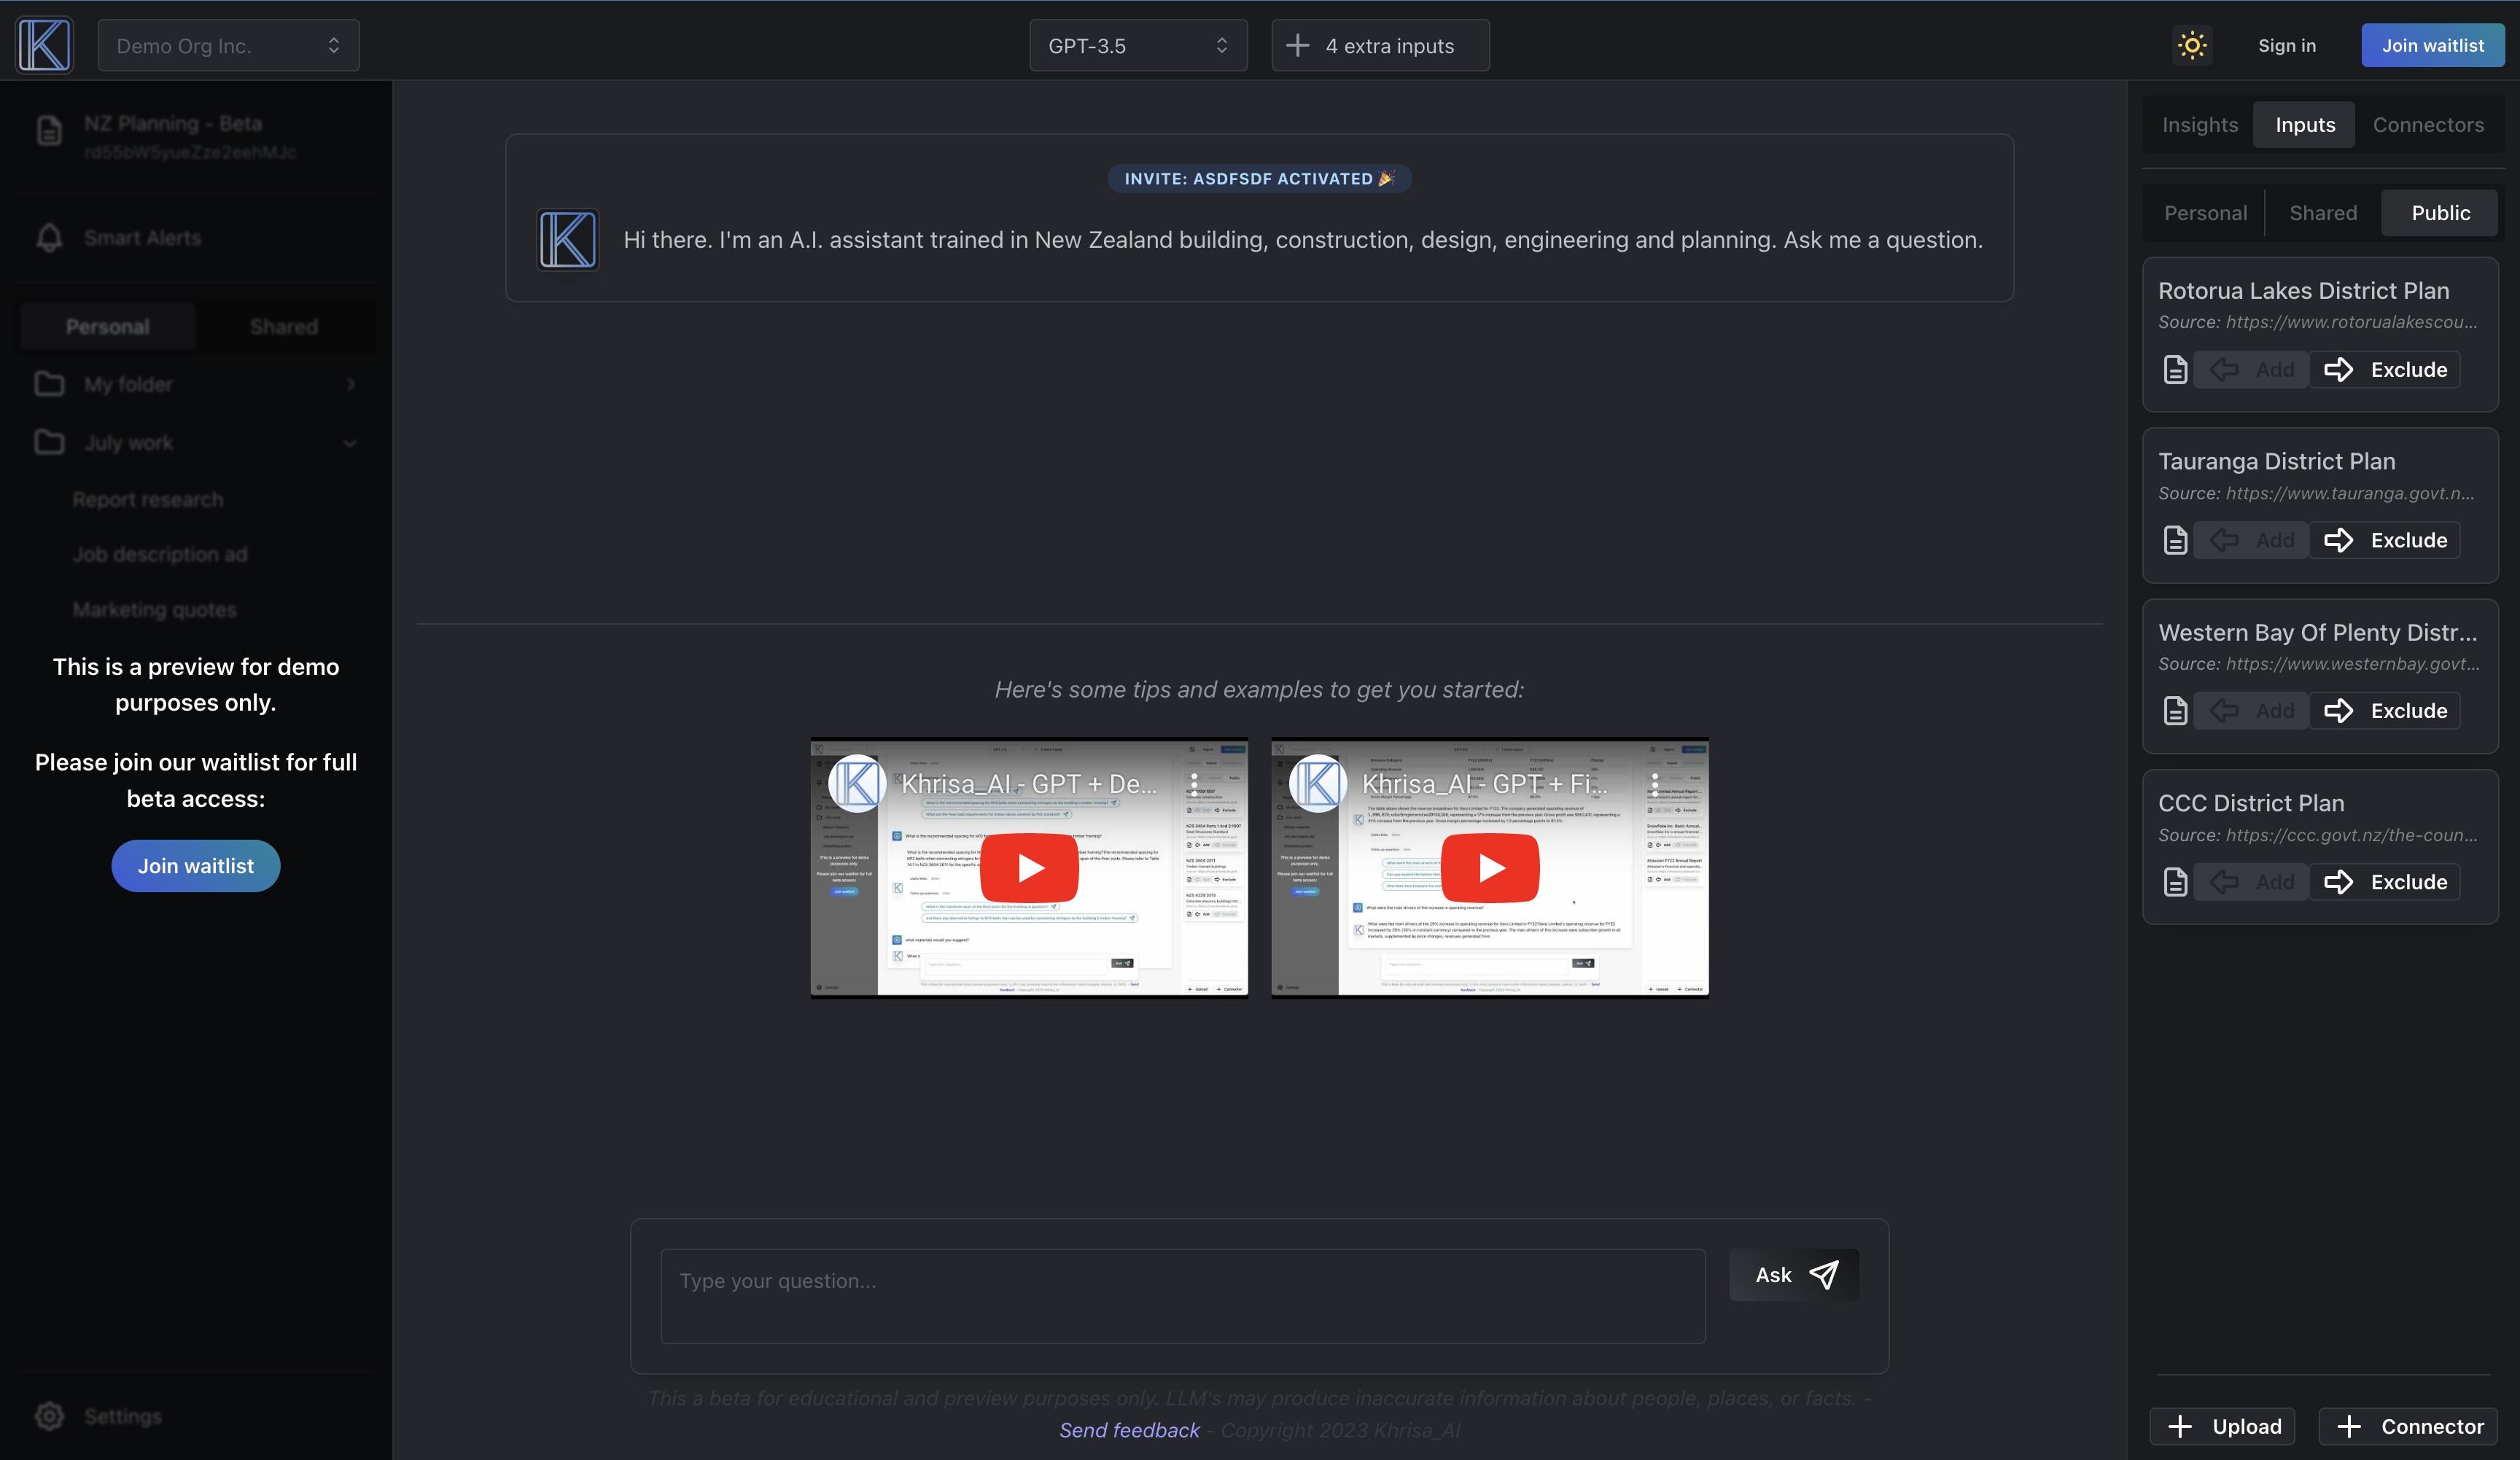This screenshot has height=1460, width=2520.
Task: Click the Upload plus button
Action: click(x=2223, y=1426)
